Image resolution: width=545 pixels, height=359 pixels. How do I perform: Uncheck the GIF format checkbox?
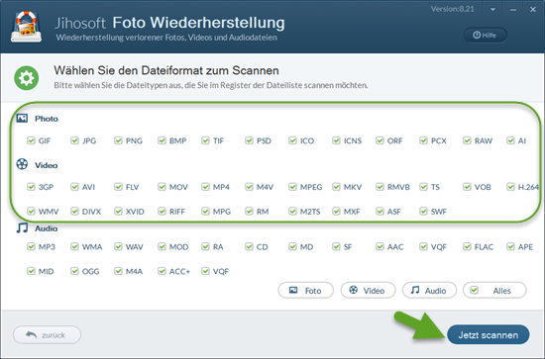pyautogui.click(x=31, y=140)
